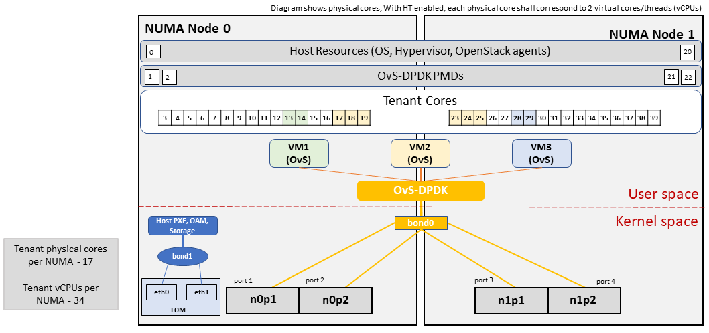Click the NUMA Node 1 heading
709x333 pixels.
653,34
